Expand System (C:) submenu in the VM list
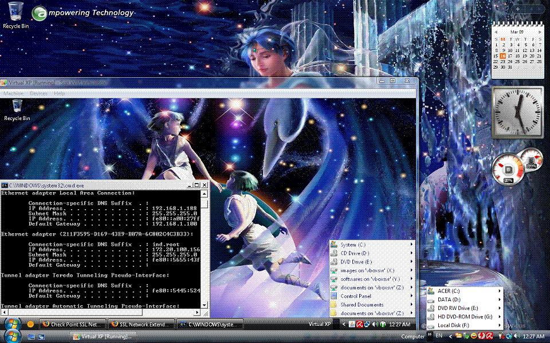The height and width of the screenshot is (343, 550). tap(372, 245)
